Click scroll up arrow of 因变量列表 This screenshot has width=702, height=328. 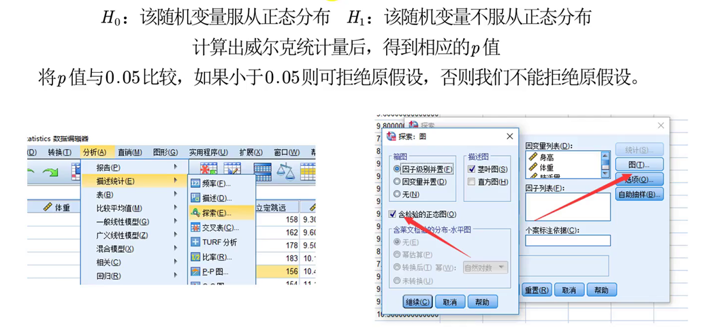tap(606, 154)
